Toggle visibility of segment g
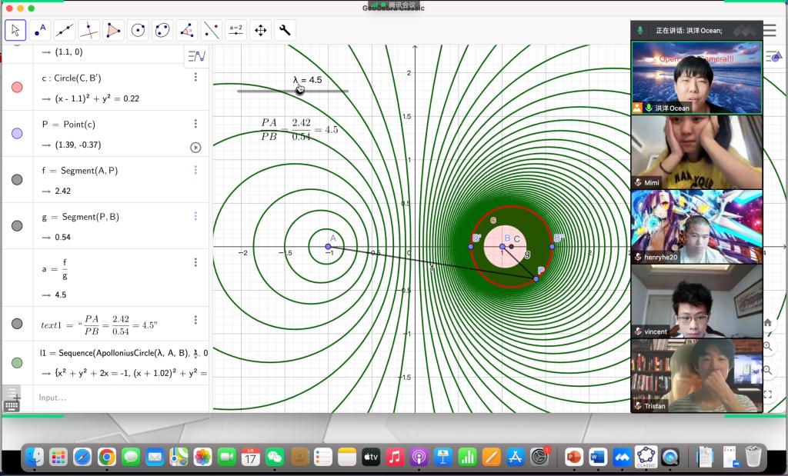Viewport: 788px width, 476px height. point(17,226)
